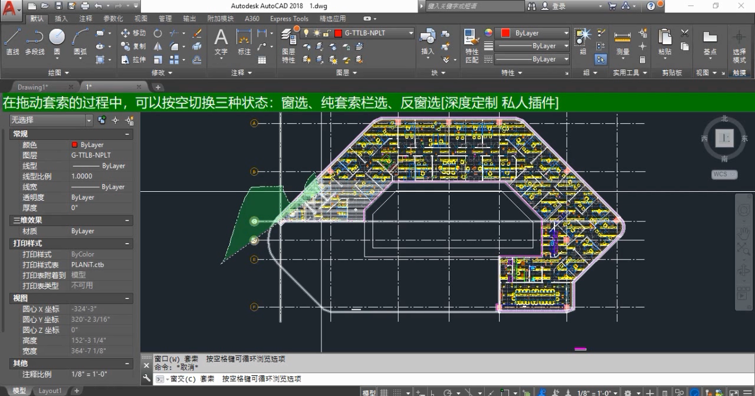Image resolution: width=755 pixels, height=396 pixels.
Task: Click the Measure (测量) tool
Action: pyautogui.click(x=623, y=42)
